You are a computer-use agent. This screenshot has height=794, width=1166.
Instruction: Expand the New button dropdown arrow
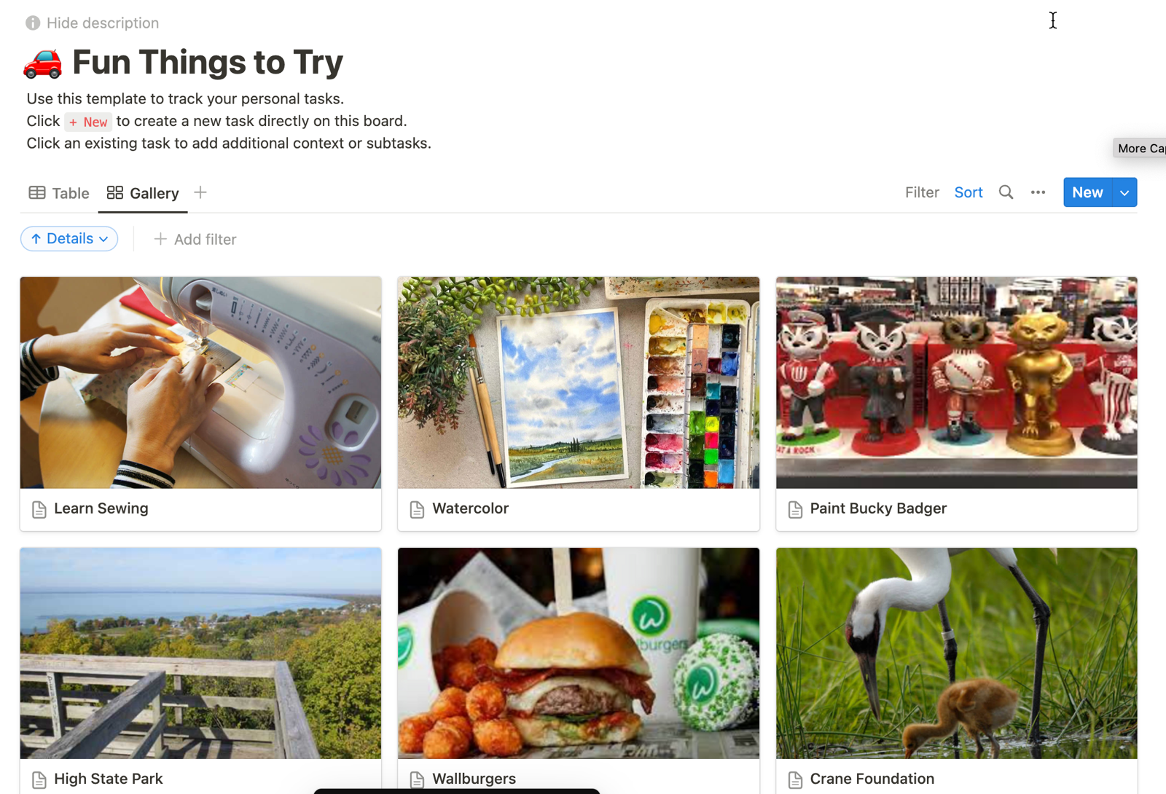[1123, 192]
